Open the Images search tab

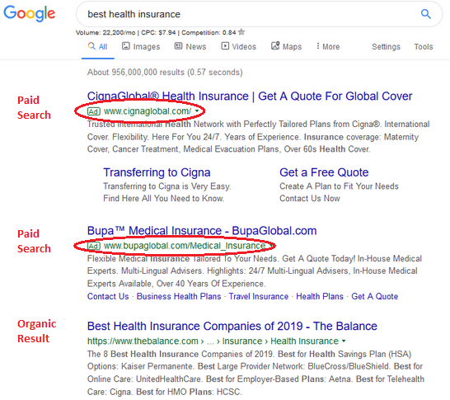(141, 46)
